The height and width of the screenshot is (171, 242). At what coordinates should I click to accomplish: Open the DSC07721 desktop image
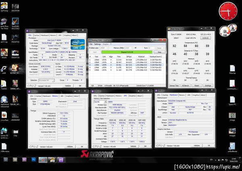(15, 38)
